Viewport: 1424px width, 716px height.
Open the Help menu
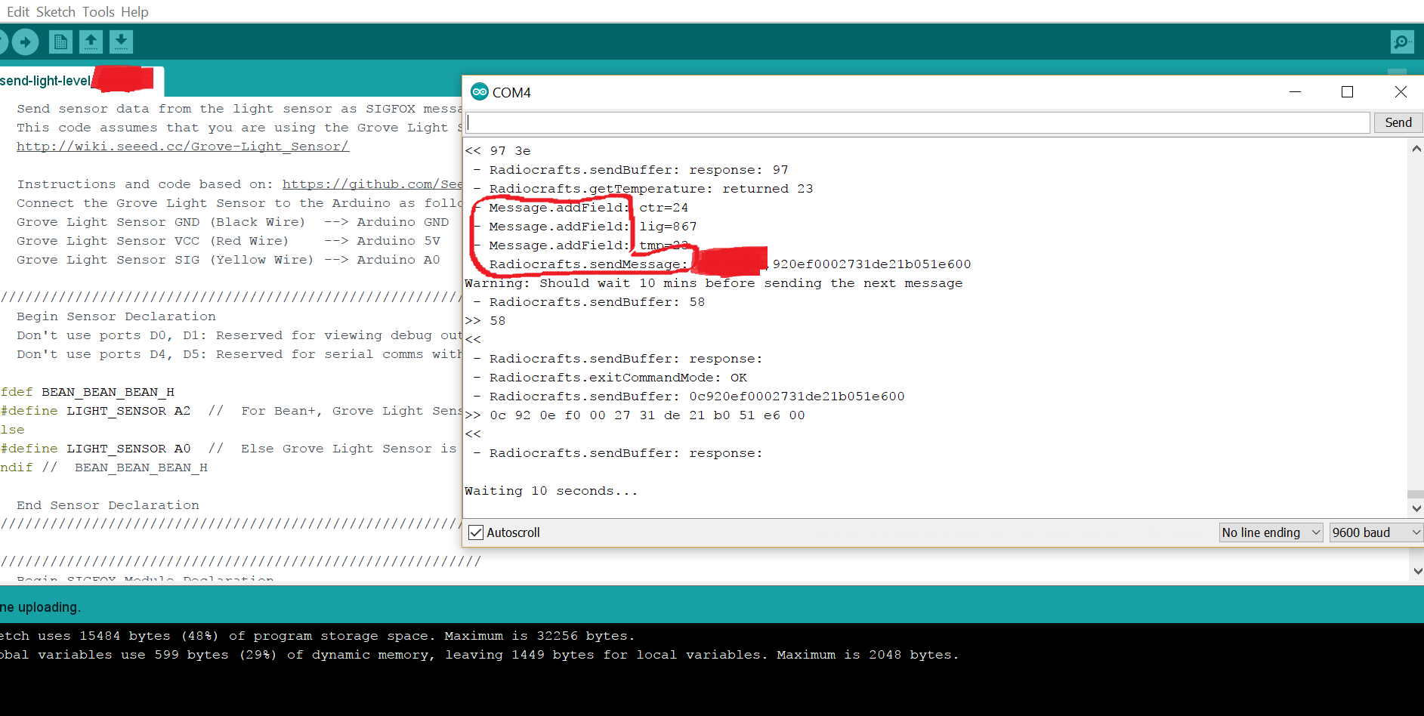134,11
